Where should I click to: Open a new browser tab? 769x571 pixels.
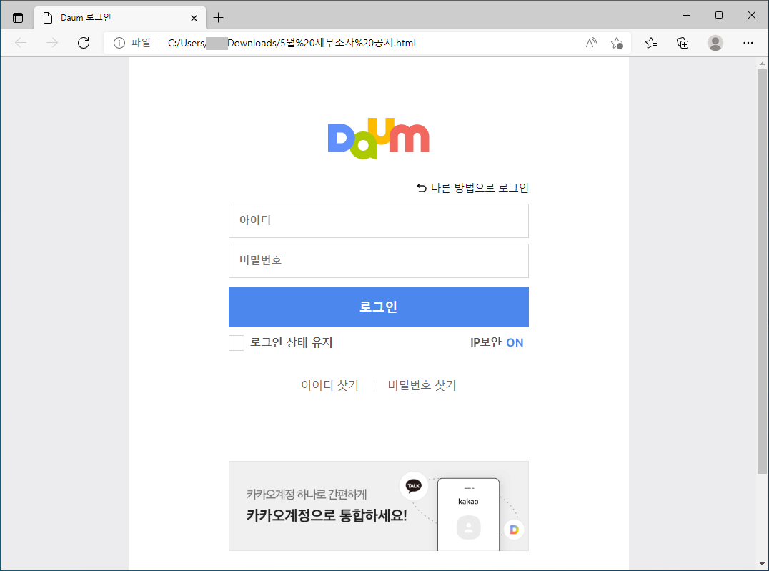click(x=218, y=18)
